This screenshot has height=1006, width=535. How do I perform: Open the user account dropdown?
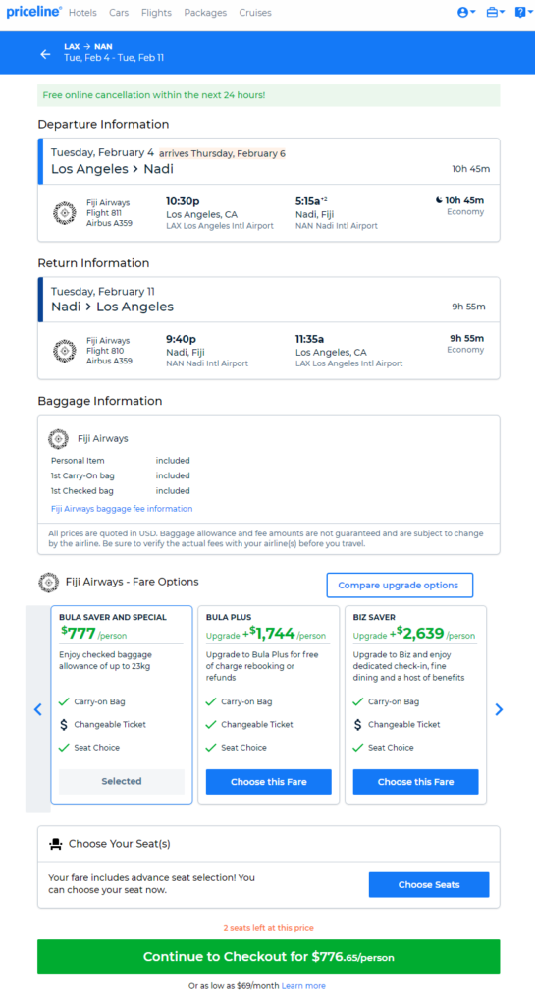click(466, 12)
